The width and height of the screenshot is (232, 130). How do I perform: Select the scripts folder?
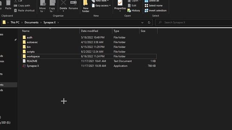pos(89,52)
